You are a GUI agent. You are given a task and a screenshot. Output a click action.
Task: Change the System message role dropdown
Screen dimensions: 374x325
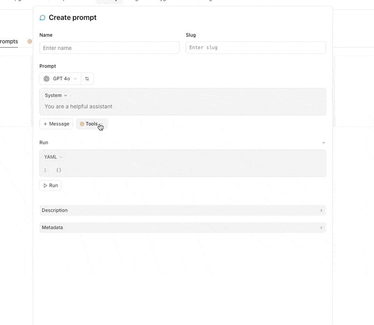click(x=56, y=96)
